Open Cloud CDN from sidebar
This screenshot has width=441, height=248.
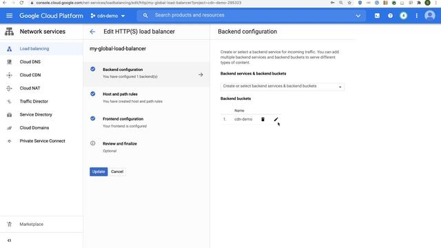point(41,75)
